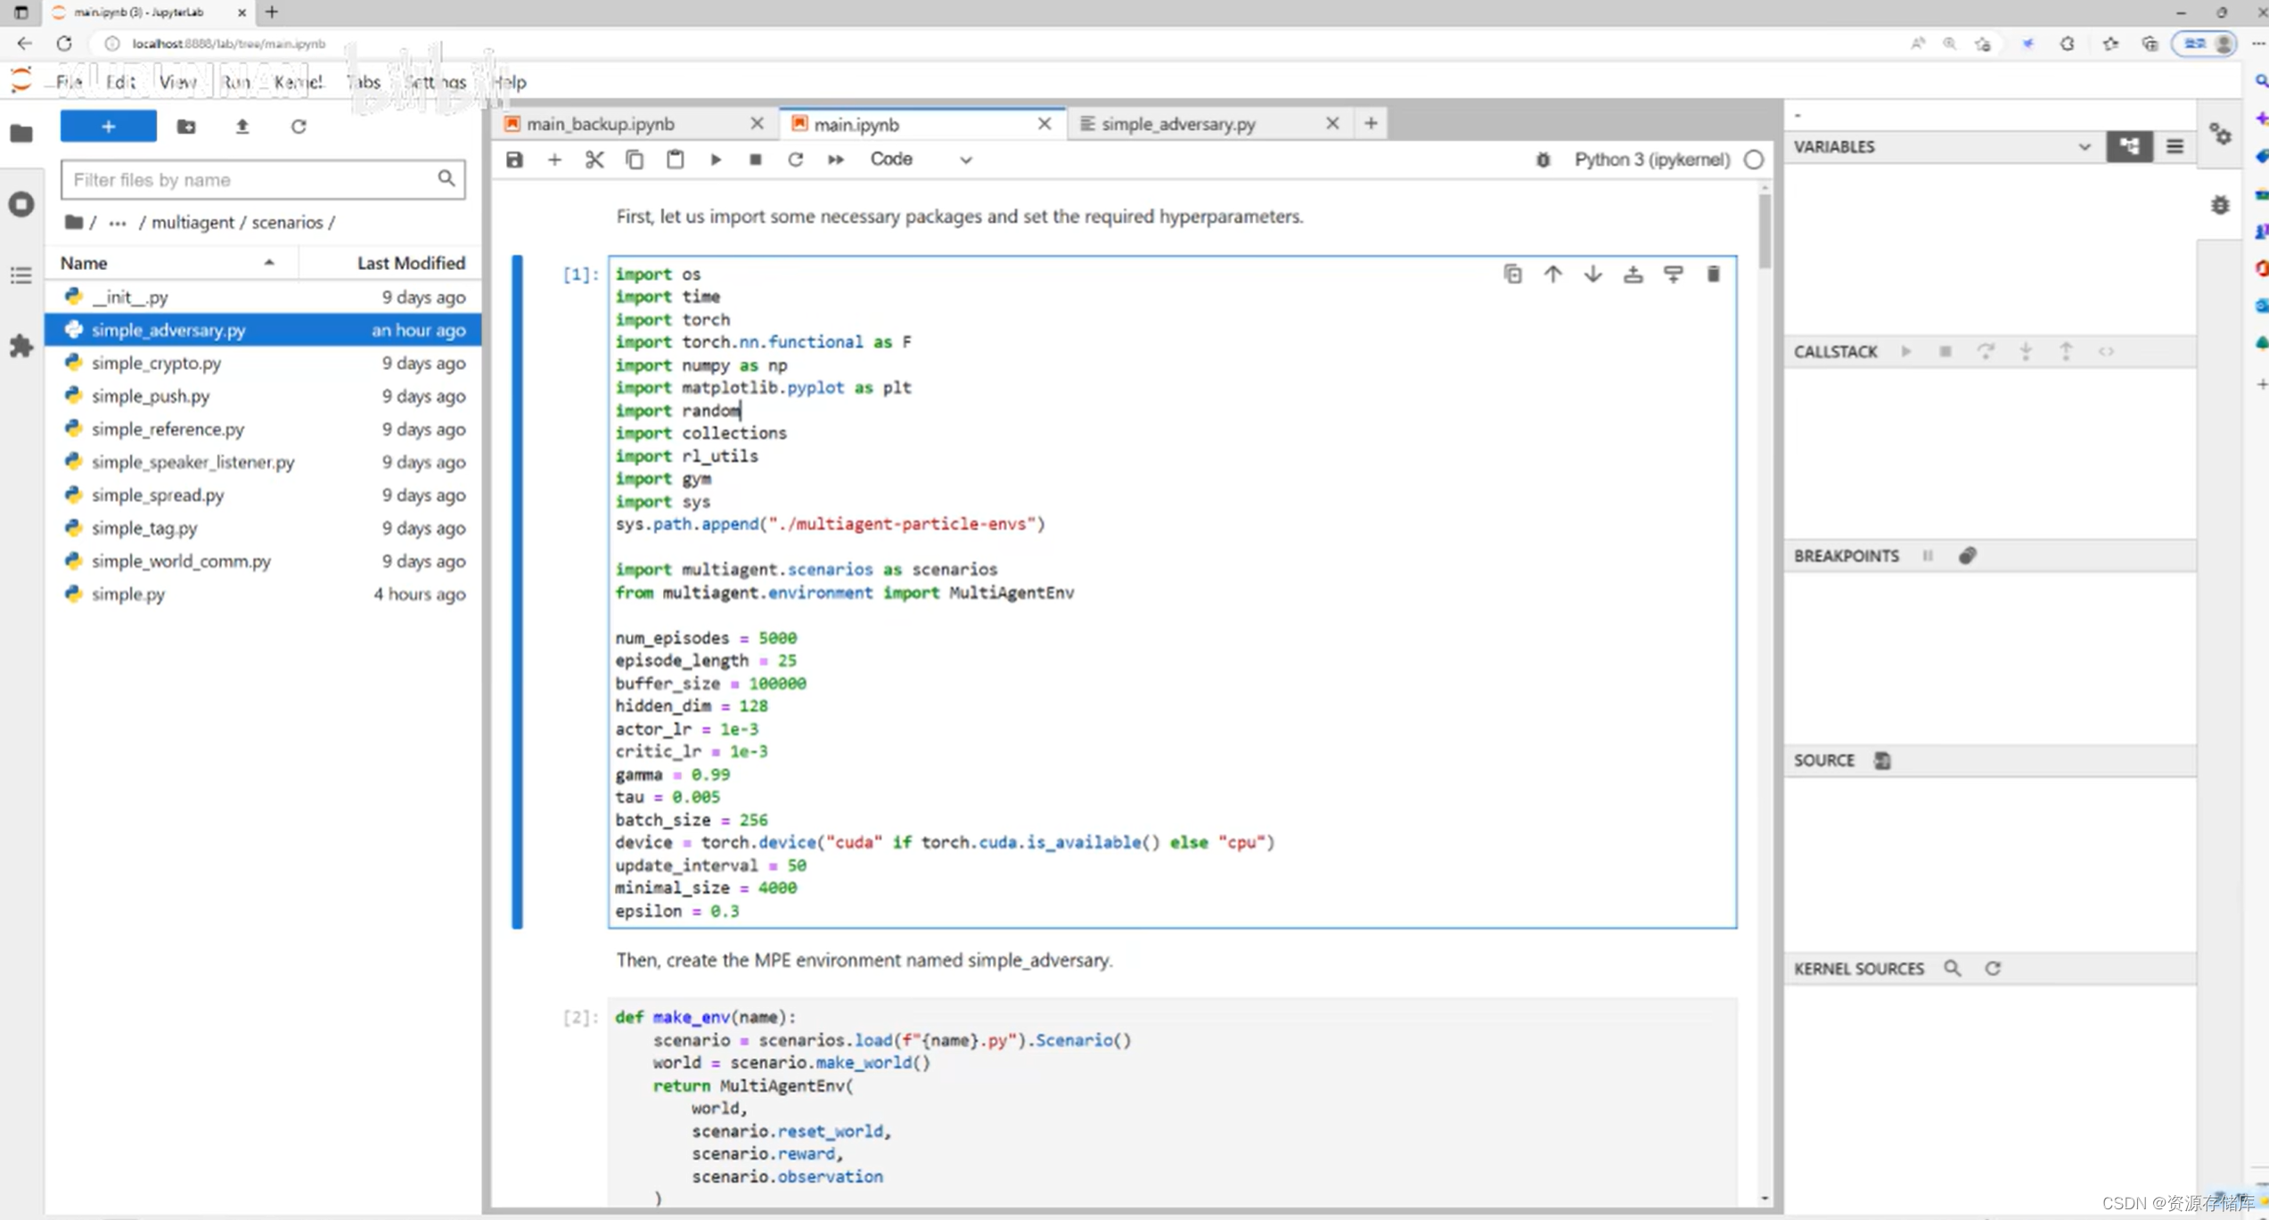
Task: Switch variables panel to tree view
Action: pyautogui.click(x=2129, y=146)
